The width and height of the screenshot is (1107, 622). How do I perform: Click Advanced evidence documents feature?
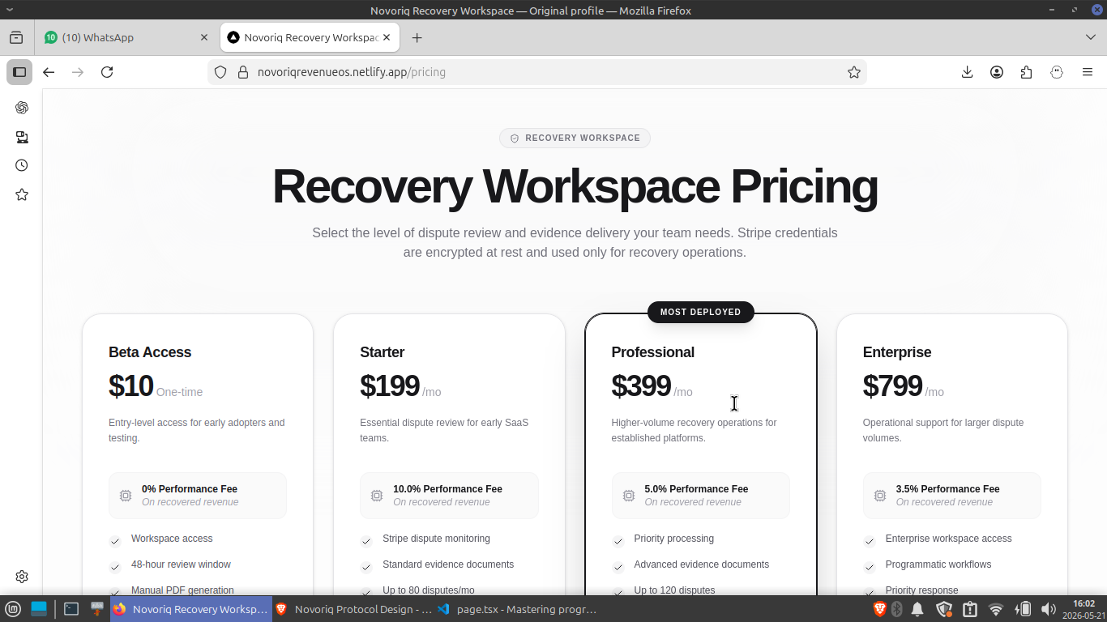(x=702, y=564)
